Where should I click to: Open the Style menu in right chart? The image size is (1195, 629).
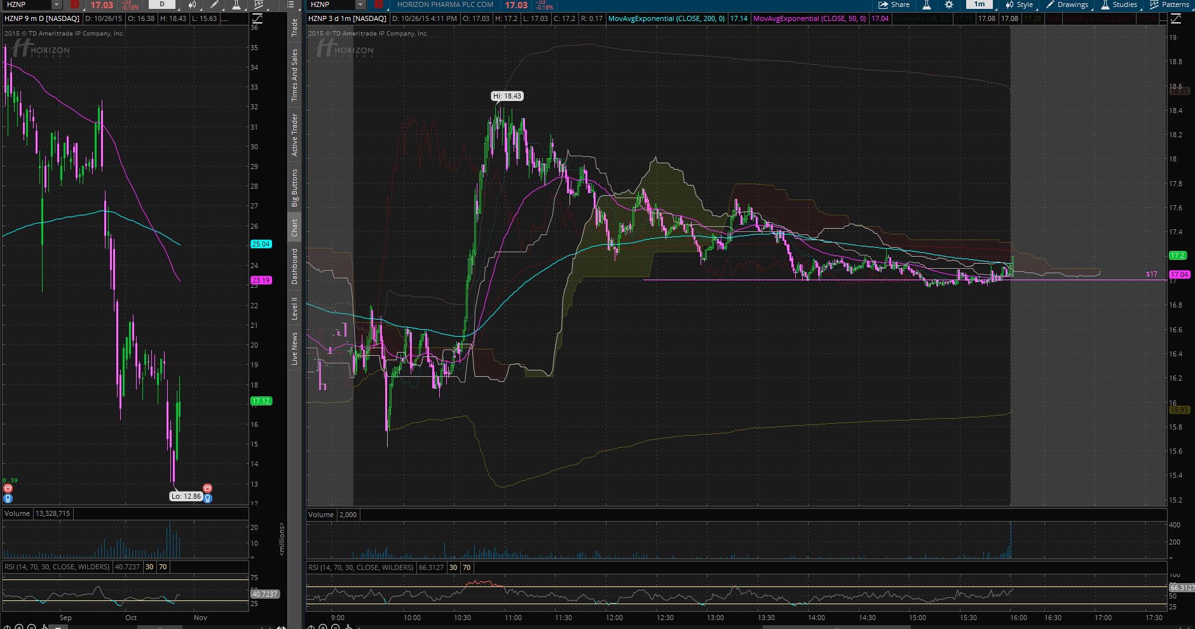[x=1020, y=4]
